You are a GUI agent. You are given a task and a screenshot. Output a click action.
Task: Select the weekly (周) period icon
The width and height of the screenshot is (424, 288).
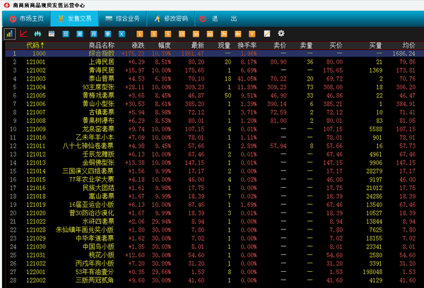point(80,33)
